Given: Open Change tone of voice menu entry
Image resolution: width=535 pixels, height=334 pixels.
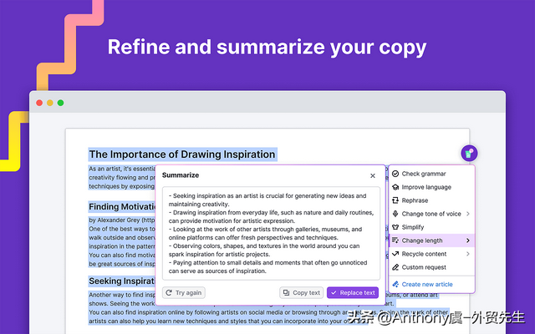Looking at the screenshot, I should [431, 214].
